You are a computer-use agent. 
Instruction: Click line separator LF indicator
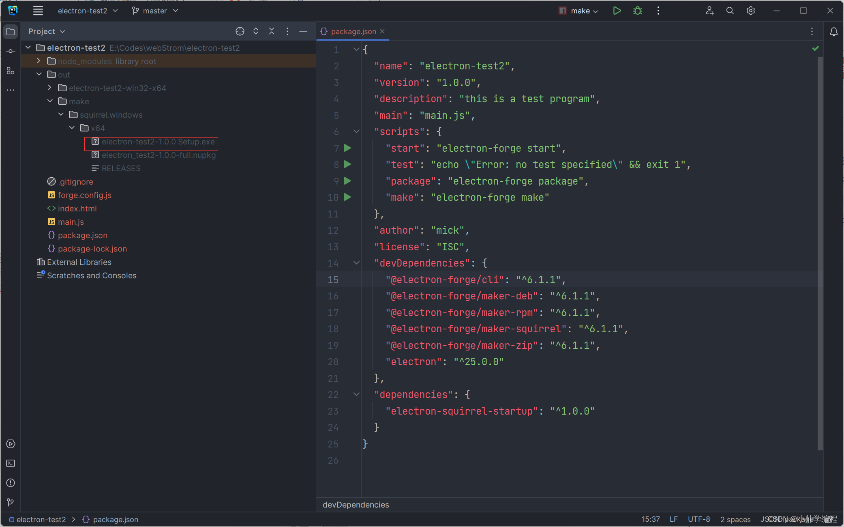tap(674, 519)
